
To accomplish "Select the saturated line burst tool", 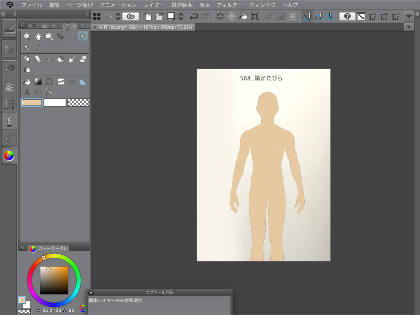I will click(49, 82).
